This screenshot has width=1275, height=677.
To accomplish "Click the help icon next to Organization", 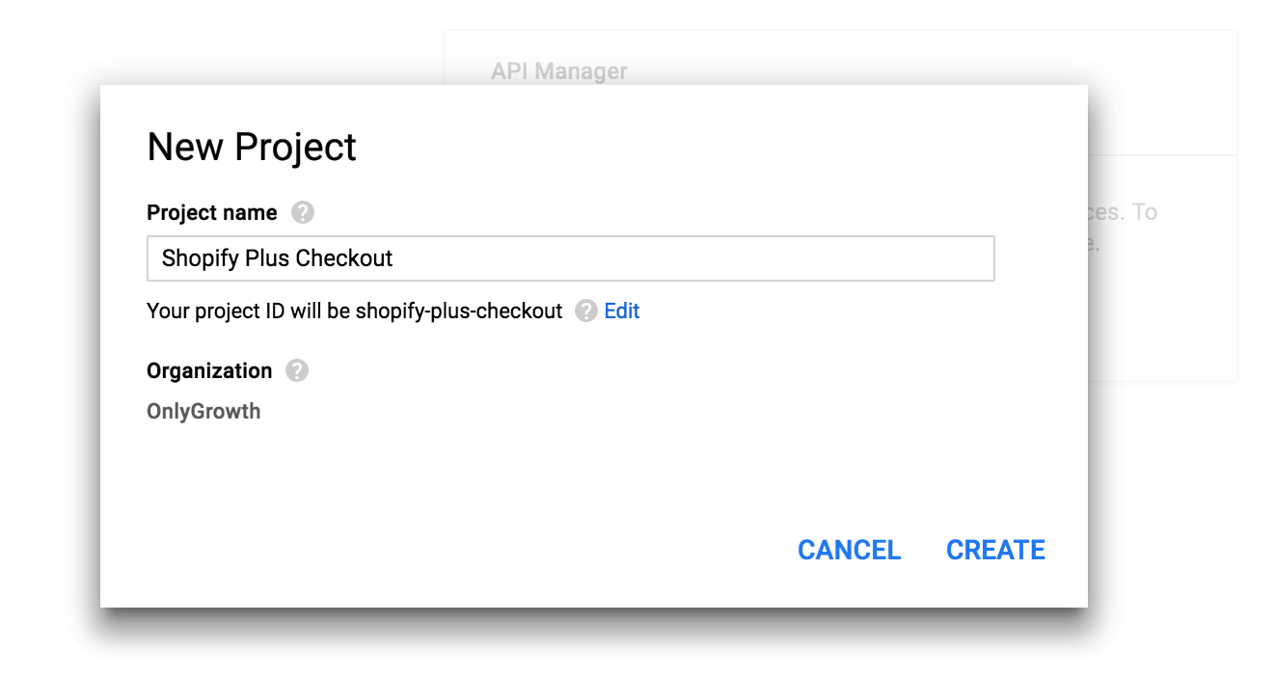I will pyautogui.click(x=297, y=371).
